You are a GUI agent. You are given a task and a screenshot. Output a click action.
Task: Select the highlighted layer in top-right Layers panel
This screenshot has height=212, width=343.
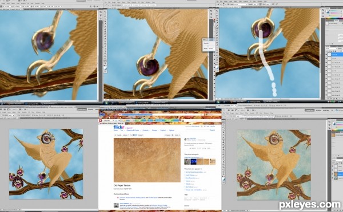[335, 54]
